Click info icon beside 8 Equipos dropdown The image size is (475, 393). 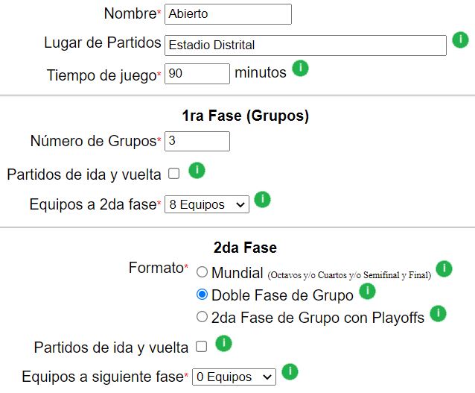tap(262, 199)
